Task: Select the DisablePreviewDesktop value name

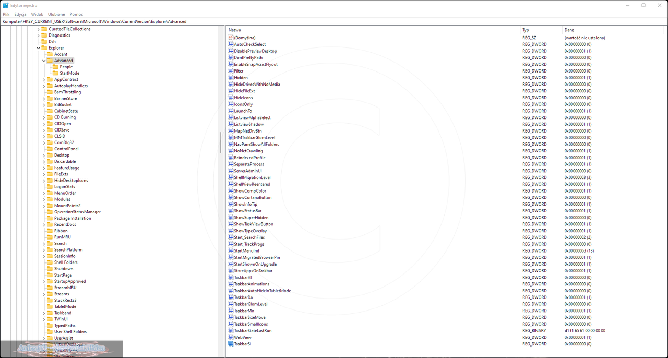Action: click(255, 51)
